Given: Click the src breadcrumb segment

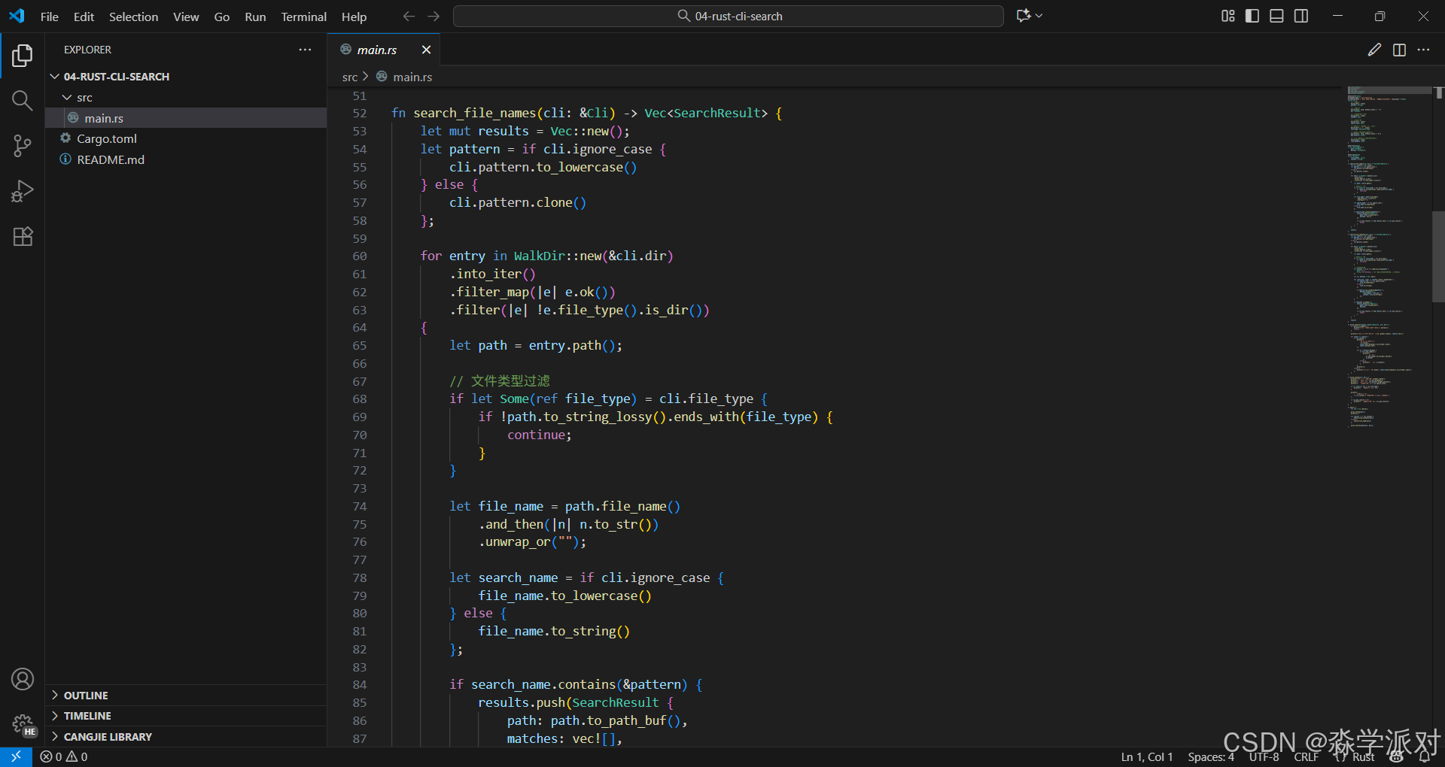Looking at the screenshot, I should coord(349,77).
